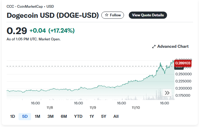Image resolution: width=199 pixels, height=127 pixels.
Task: Click the +17.24% change percentage
Action: [61, 31]
